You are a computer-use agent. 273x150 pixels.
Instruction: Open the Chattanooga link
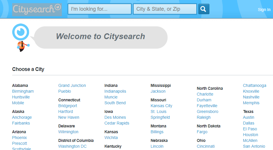(254, 86)
